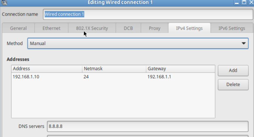Select the gateway cell 192.168.1.1
Image resolution: width=254 pixels, height=137 pixels.
[x=159, y=77]
